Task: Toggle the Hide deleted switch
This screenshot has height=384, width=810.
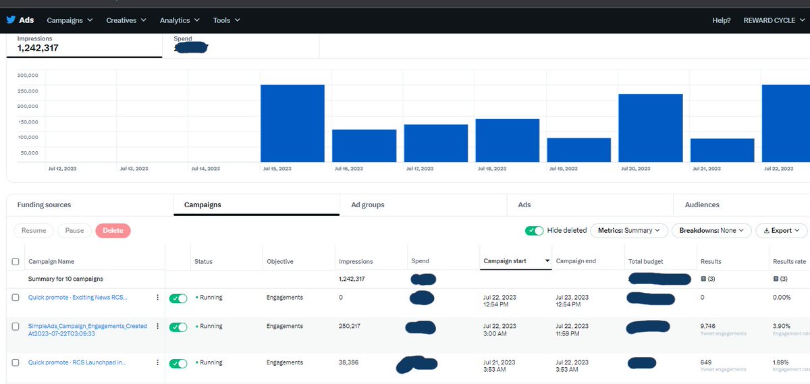Action: [x=534, y=230]
